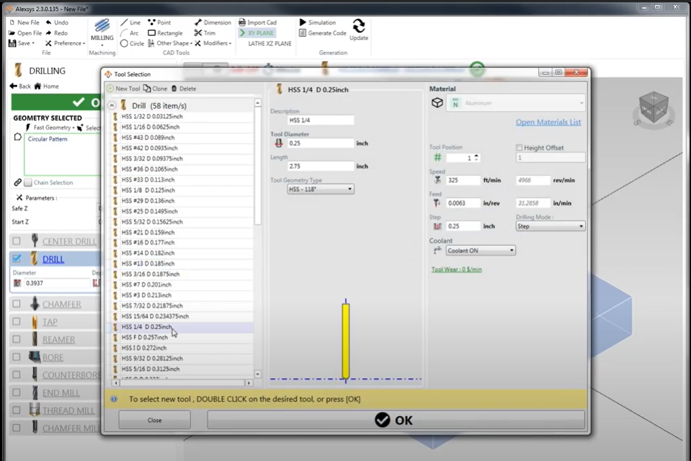Toggle the Chain Selection checkbox
The height and width of the screenshot is (461, 691).
[x=28, y=182]
